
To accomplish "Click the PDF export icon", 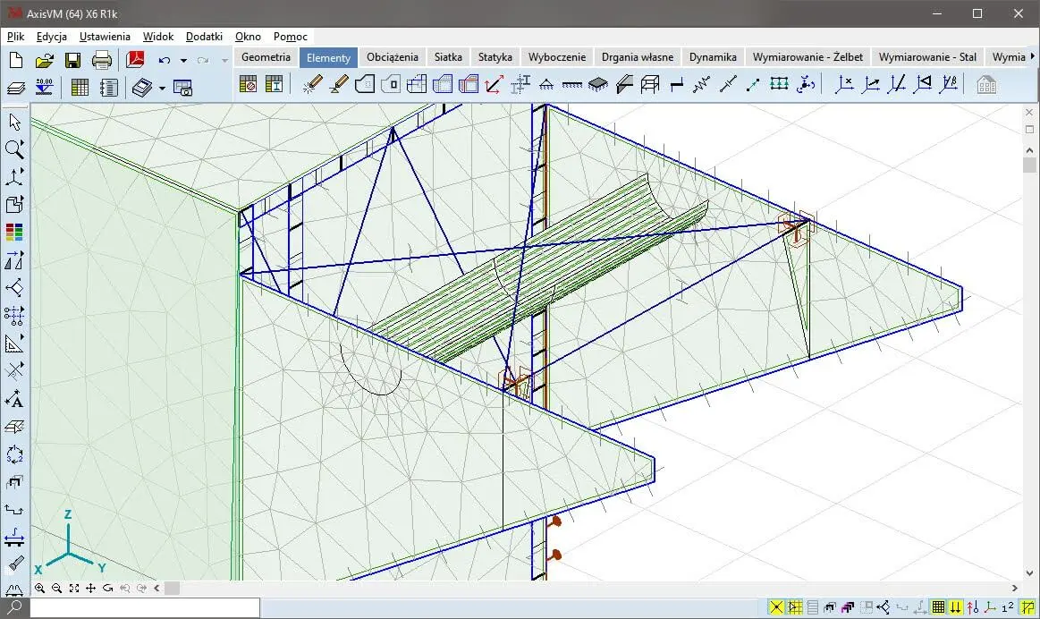I will point(136,61).
